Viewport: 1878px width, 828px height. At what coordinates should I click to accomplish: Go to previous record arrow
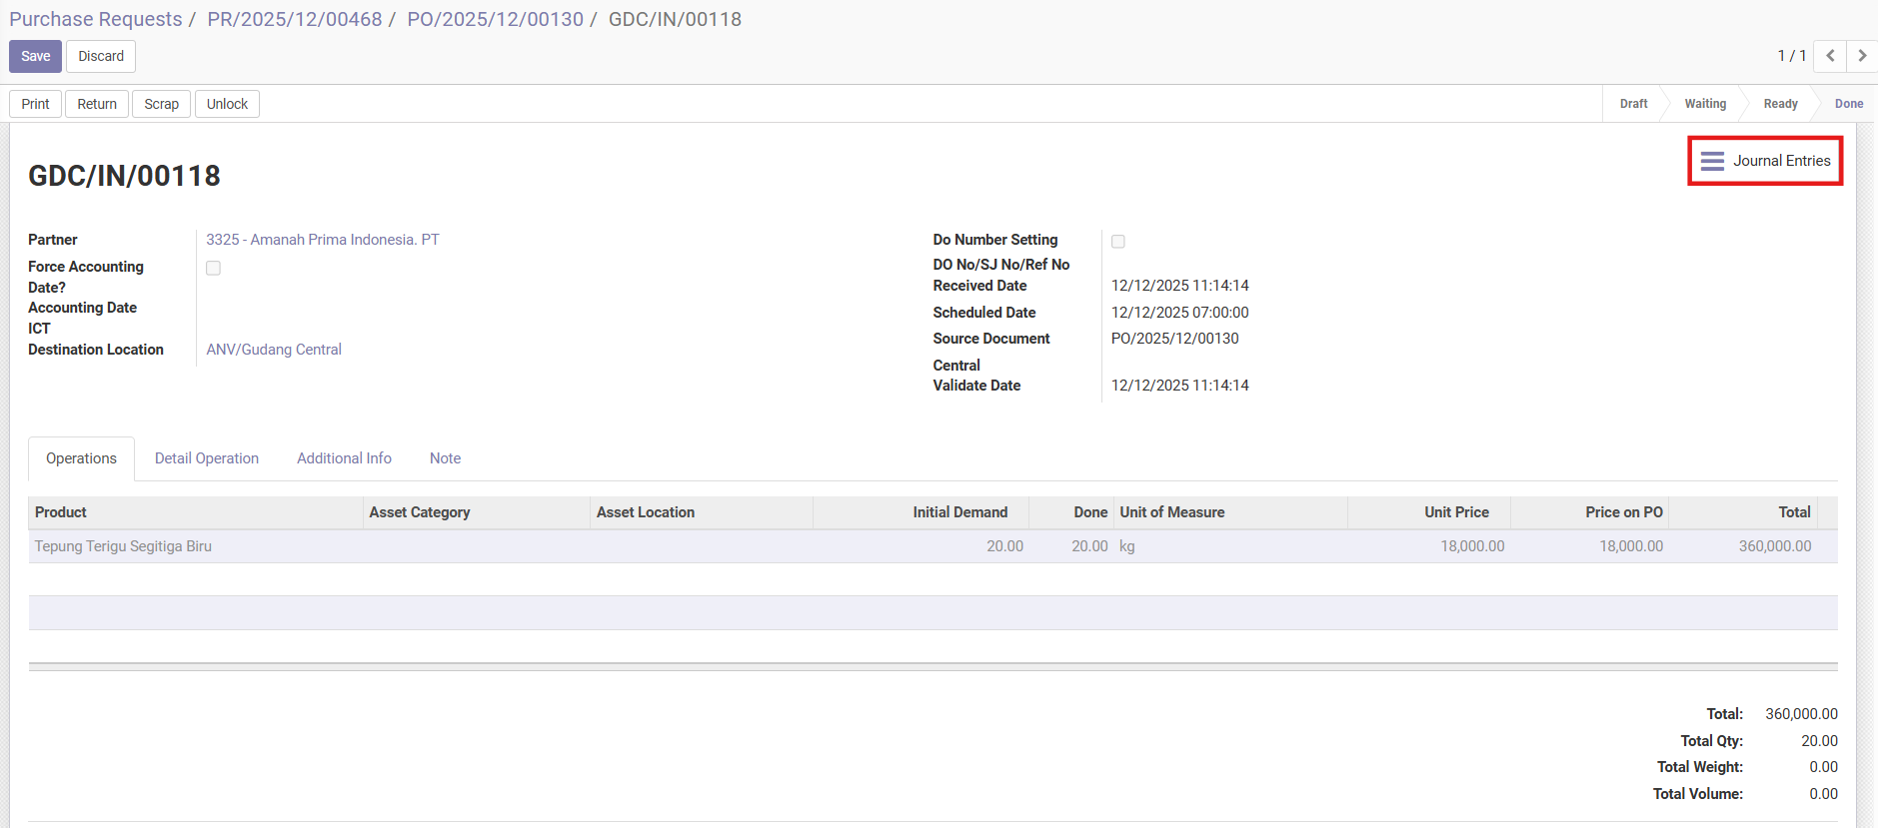(x=1830, y=56)
